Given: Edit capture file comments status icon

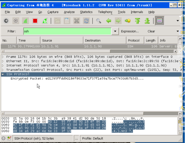Looking at the screenshot, I should coord(9,138).
